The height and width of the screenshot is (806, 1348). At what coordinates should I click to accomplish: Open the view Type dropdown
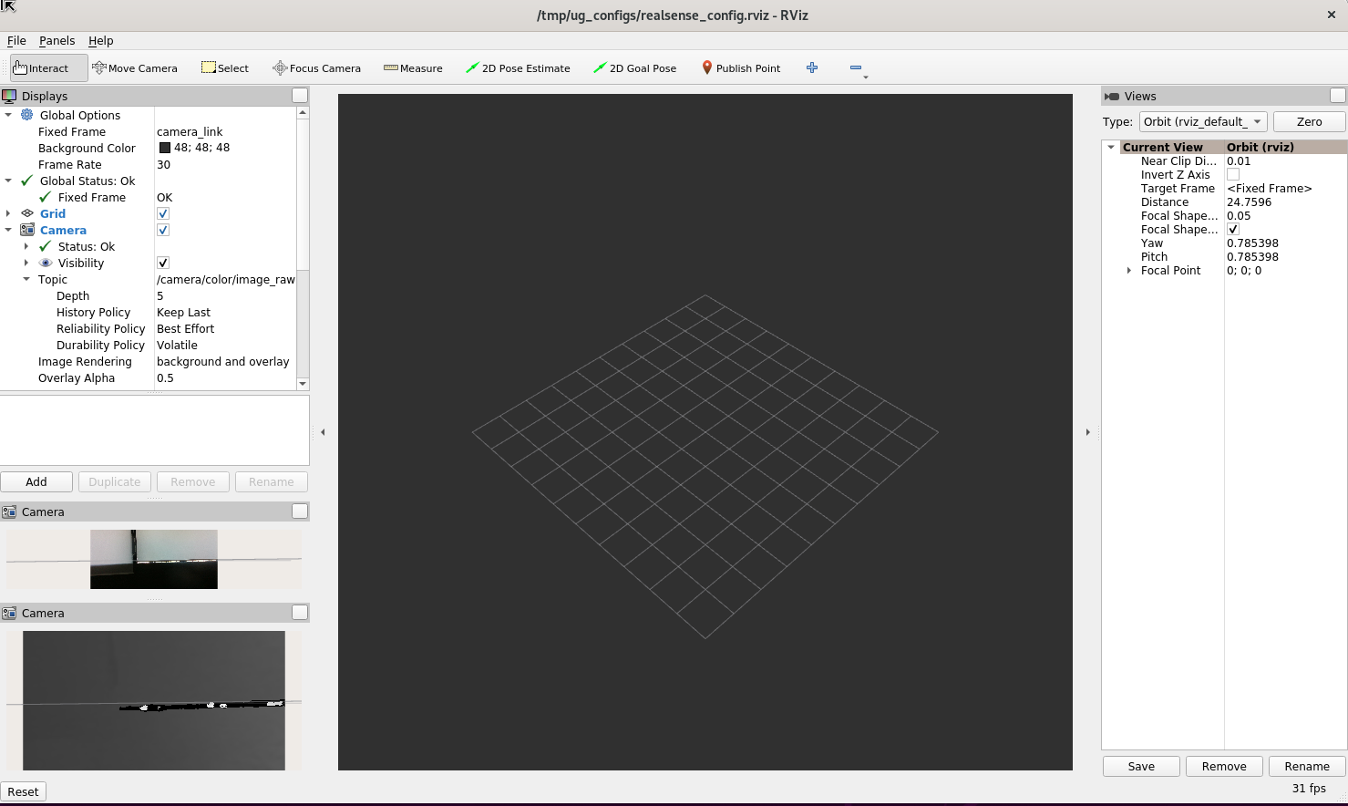(x=1203, y=122)
